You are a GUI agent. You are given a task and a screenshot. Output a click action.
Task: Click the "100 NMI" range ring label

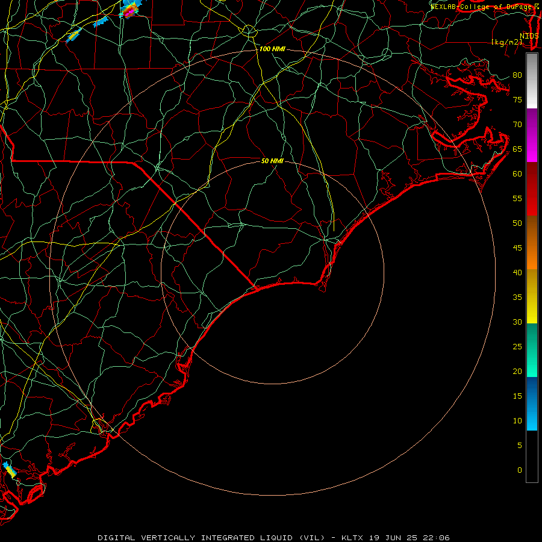(x=272, y=49)
